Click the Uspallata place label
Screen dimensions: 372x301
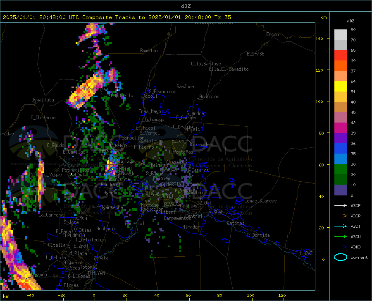coord(43,100)
